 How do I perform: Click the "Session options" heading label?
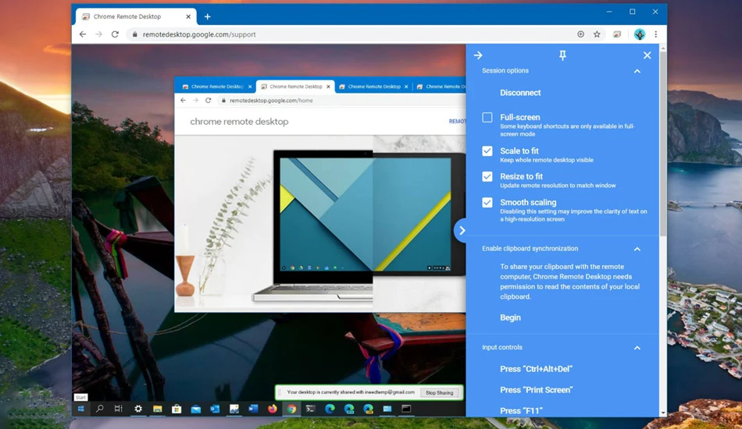(505, 70)
